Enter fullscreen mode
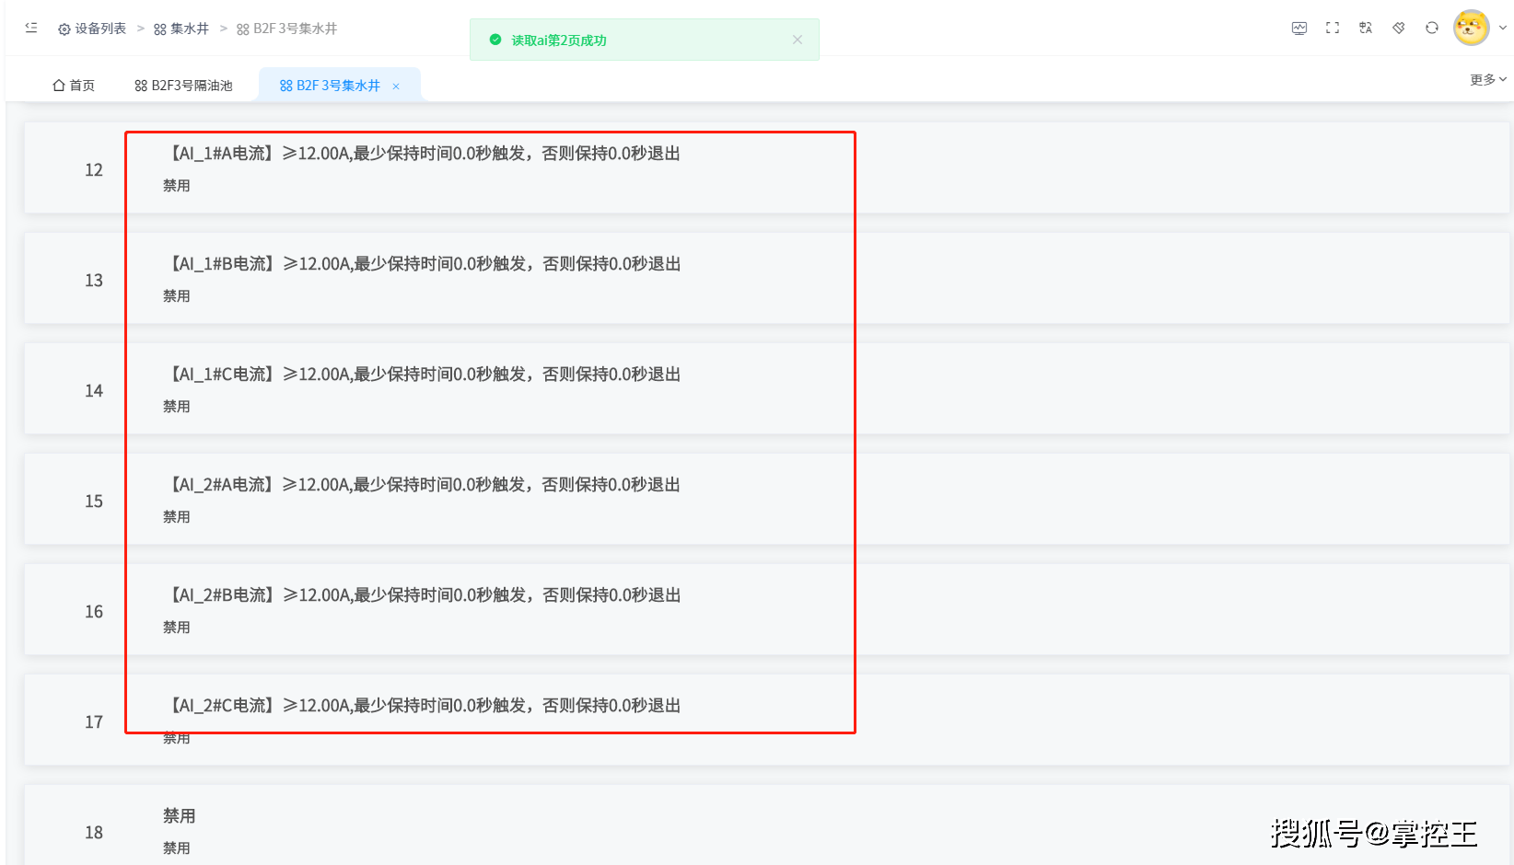Screen dimensions: 1514x865 pyautogui.click(x=1332, y=29)
